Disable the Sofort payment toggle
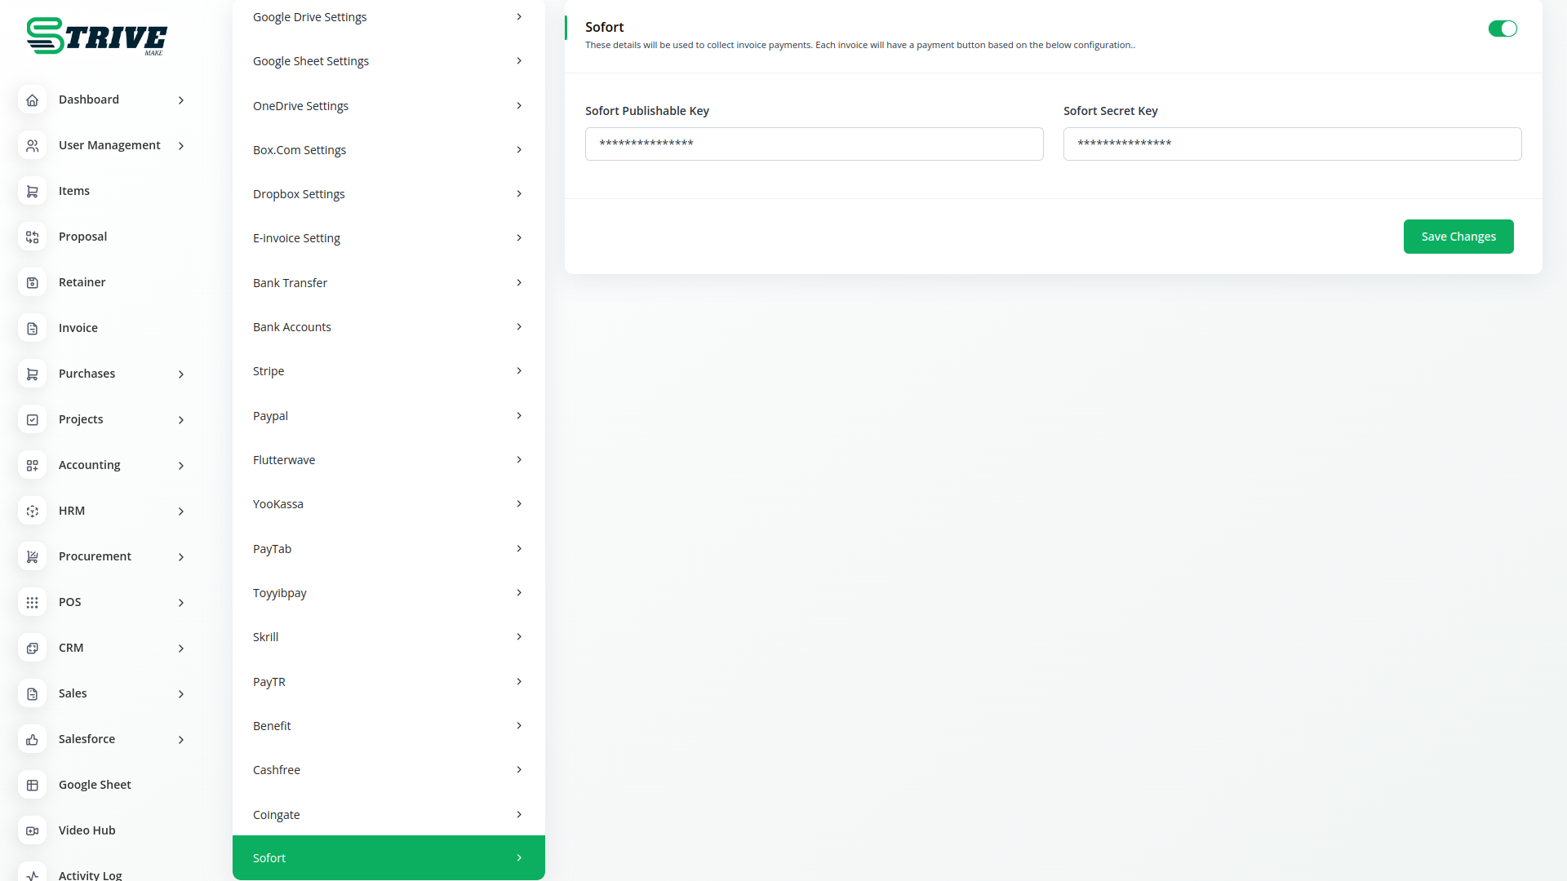The height and width of the screenshot is (881, 1567). [x=1502, y=29]
